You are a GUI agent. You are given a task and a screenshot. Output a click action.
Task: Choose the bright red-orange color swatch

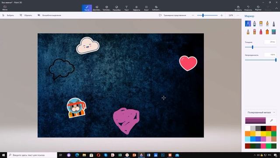click(274, 129)
